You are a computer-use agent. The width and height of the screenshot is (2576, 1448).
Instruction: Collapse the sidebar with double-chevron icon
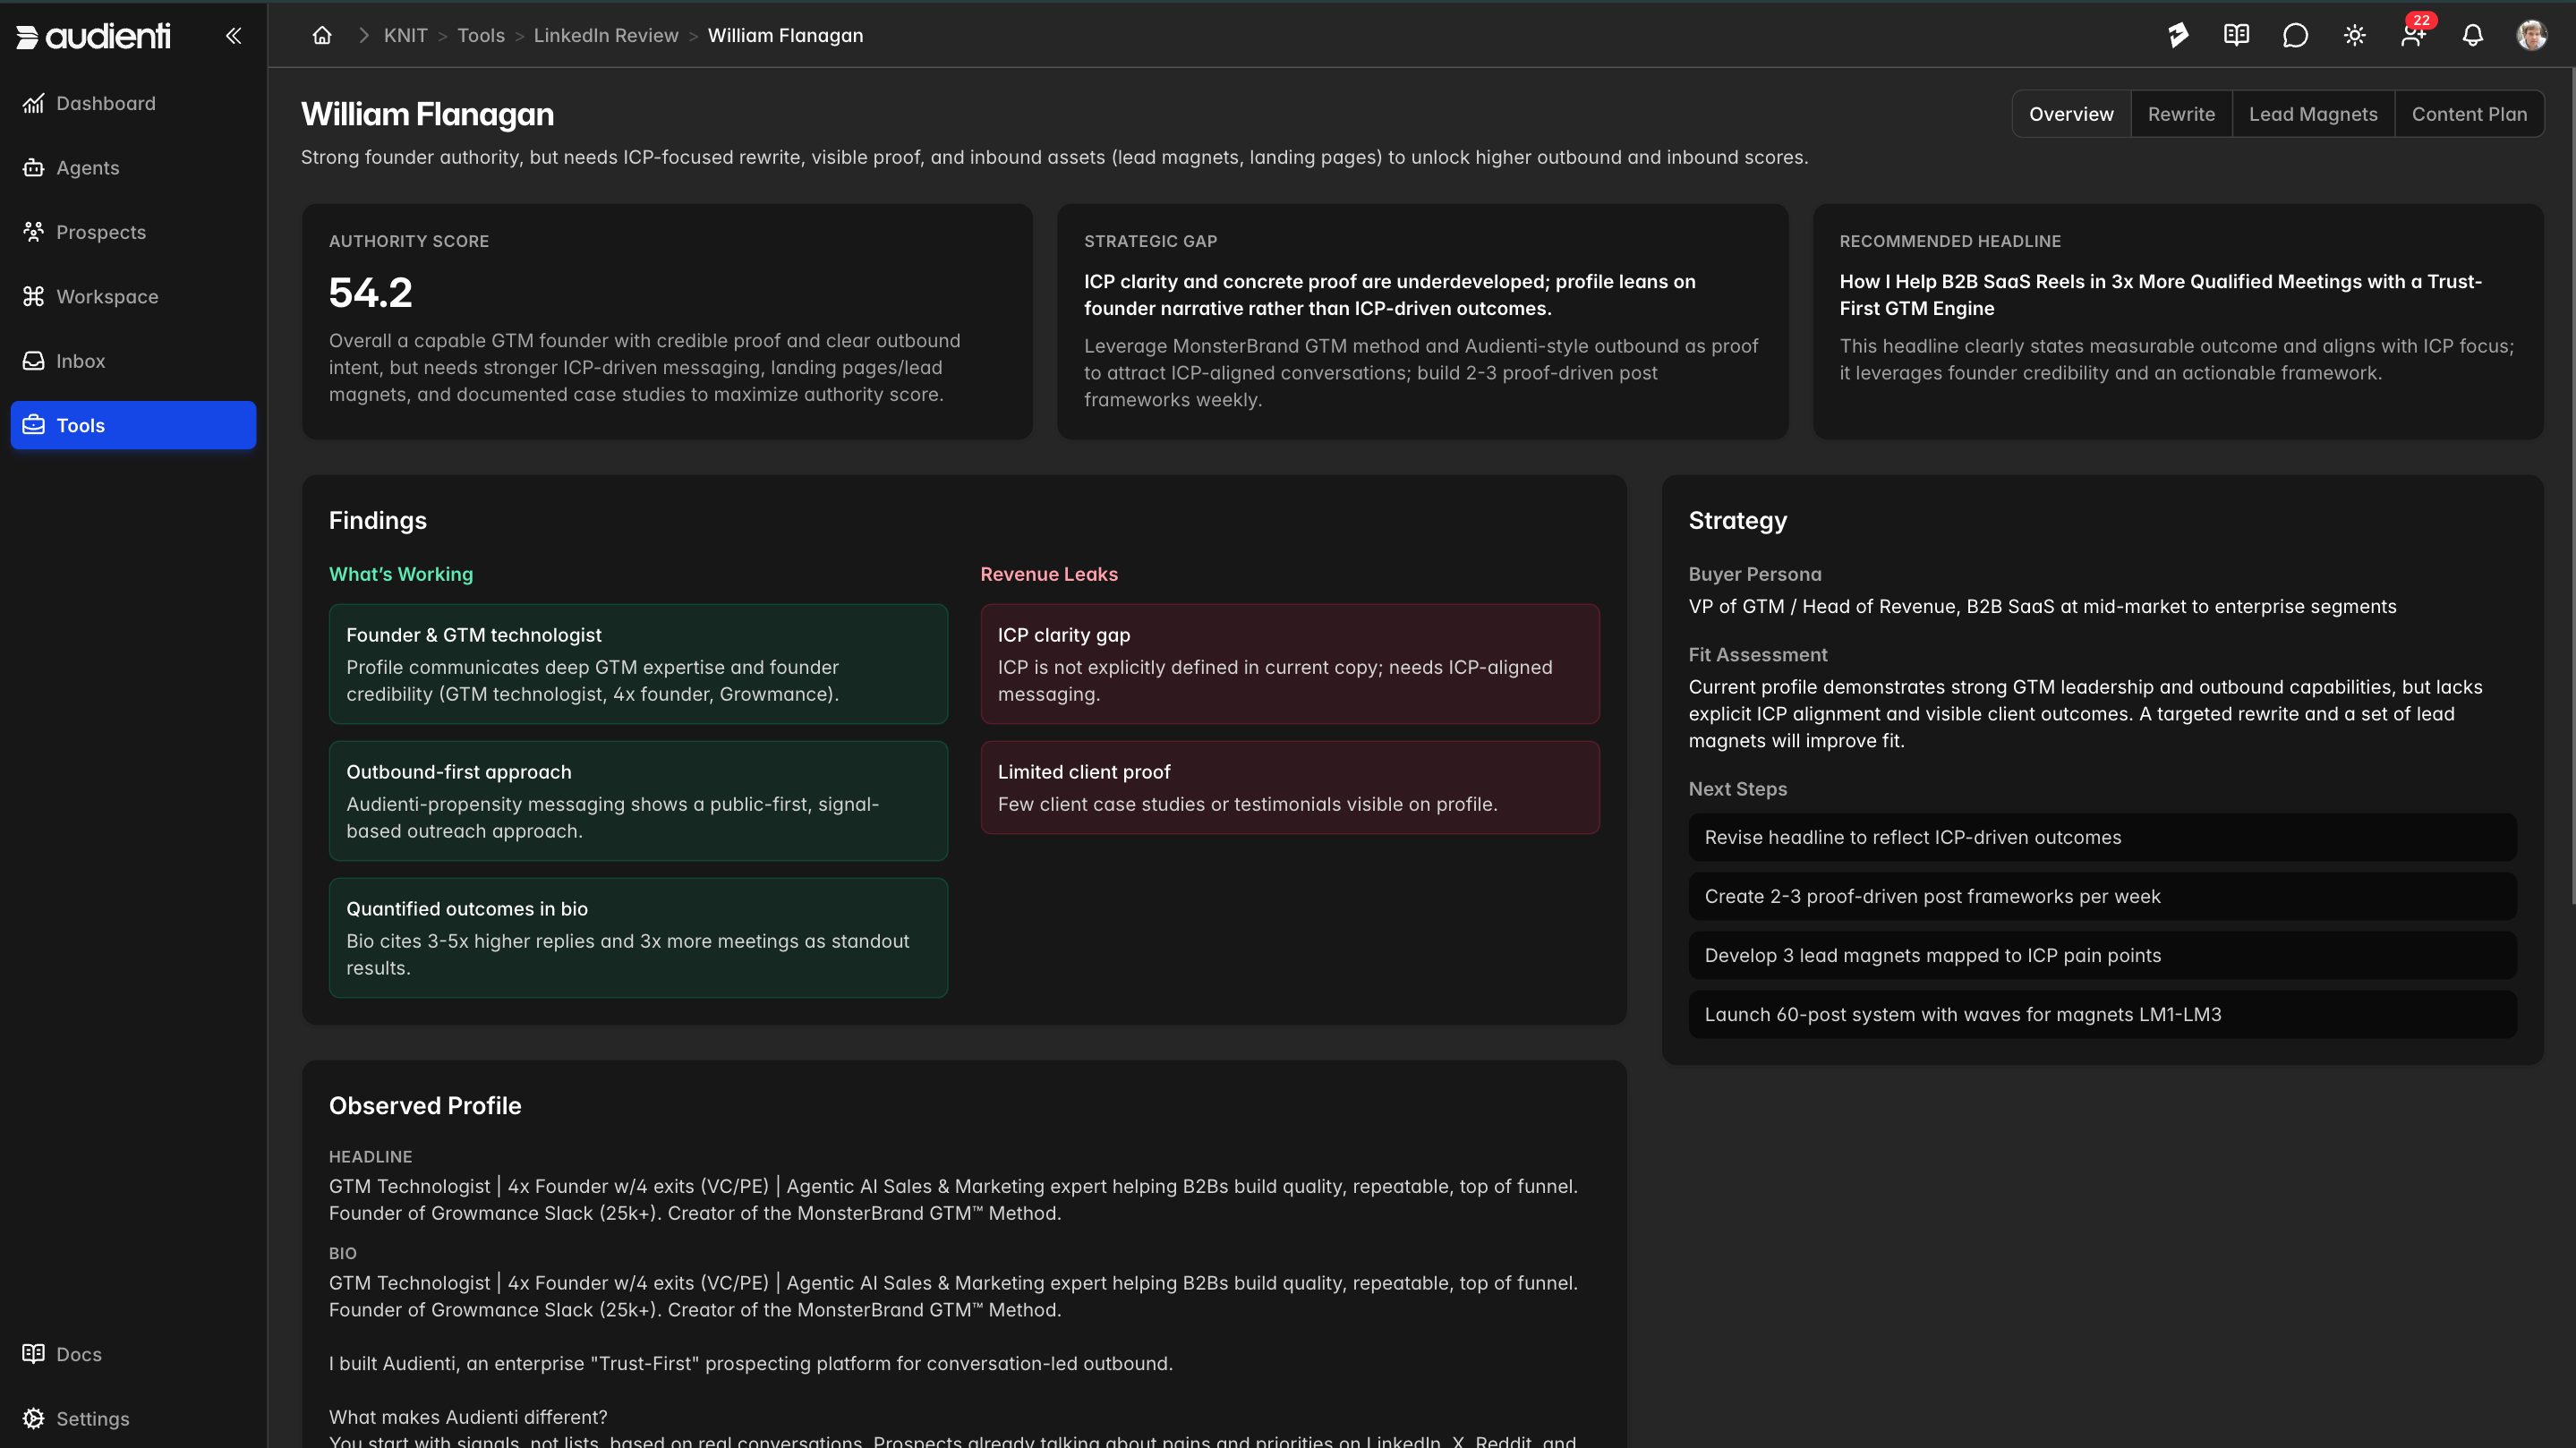click(x=233, y=36)
